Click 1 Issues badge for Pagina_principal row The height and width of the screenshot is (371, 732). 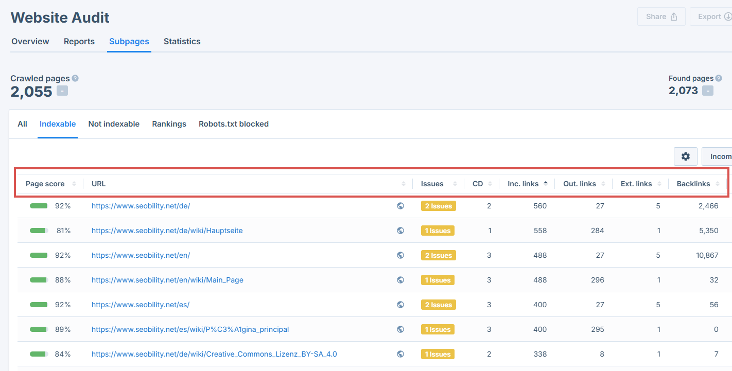[x=439, y=329]
